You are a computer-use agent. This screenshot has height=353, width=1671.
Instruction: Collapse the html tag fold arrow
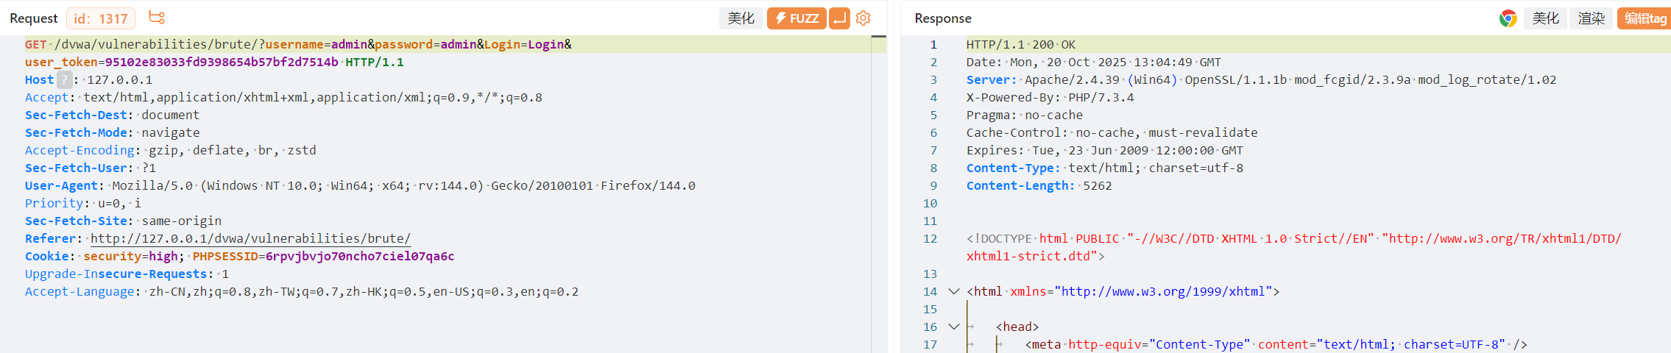point(954,291)
